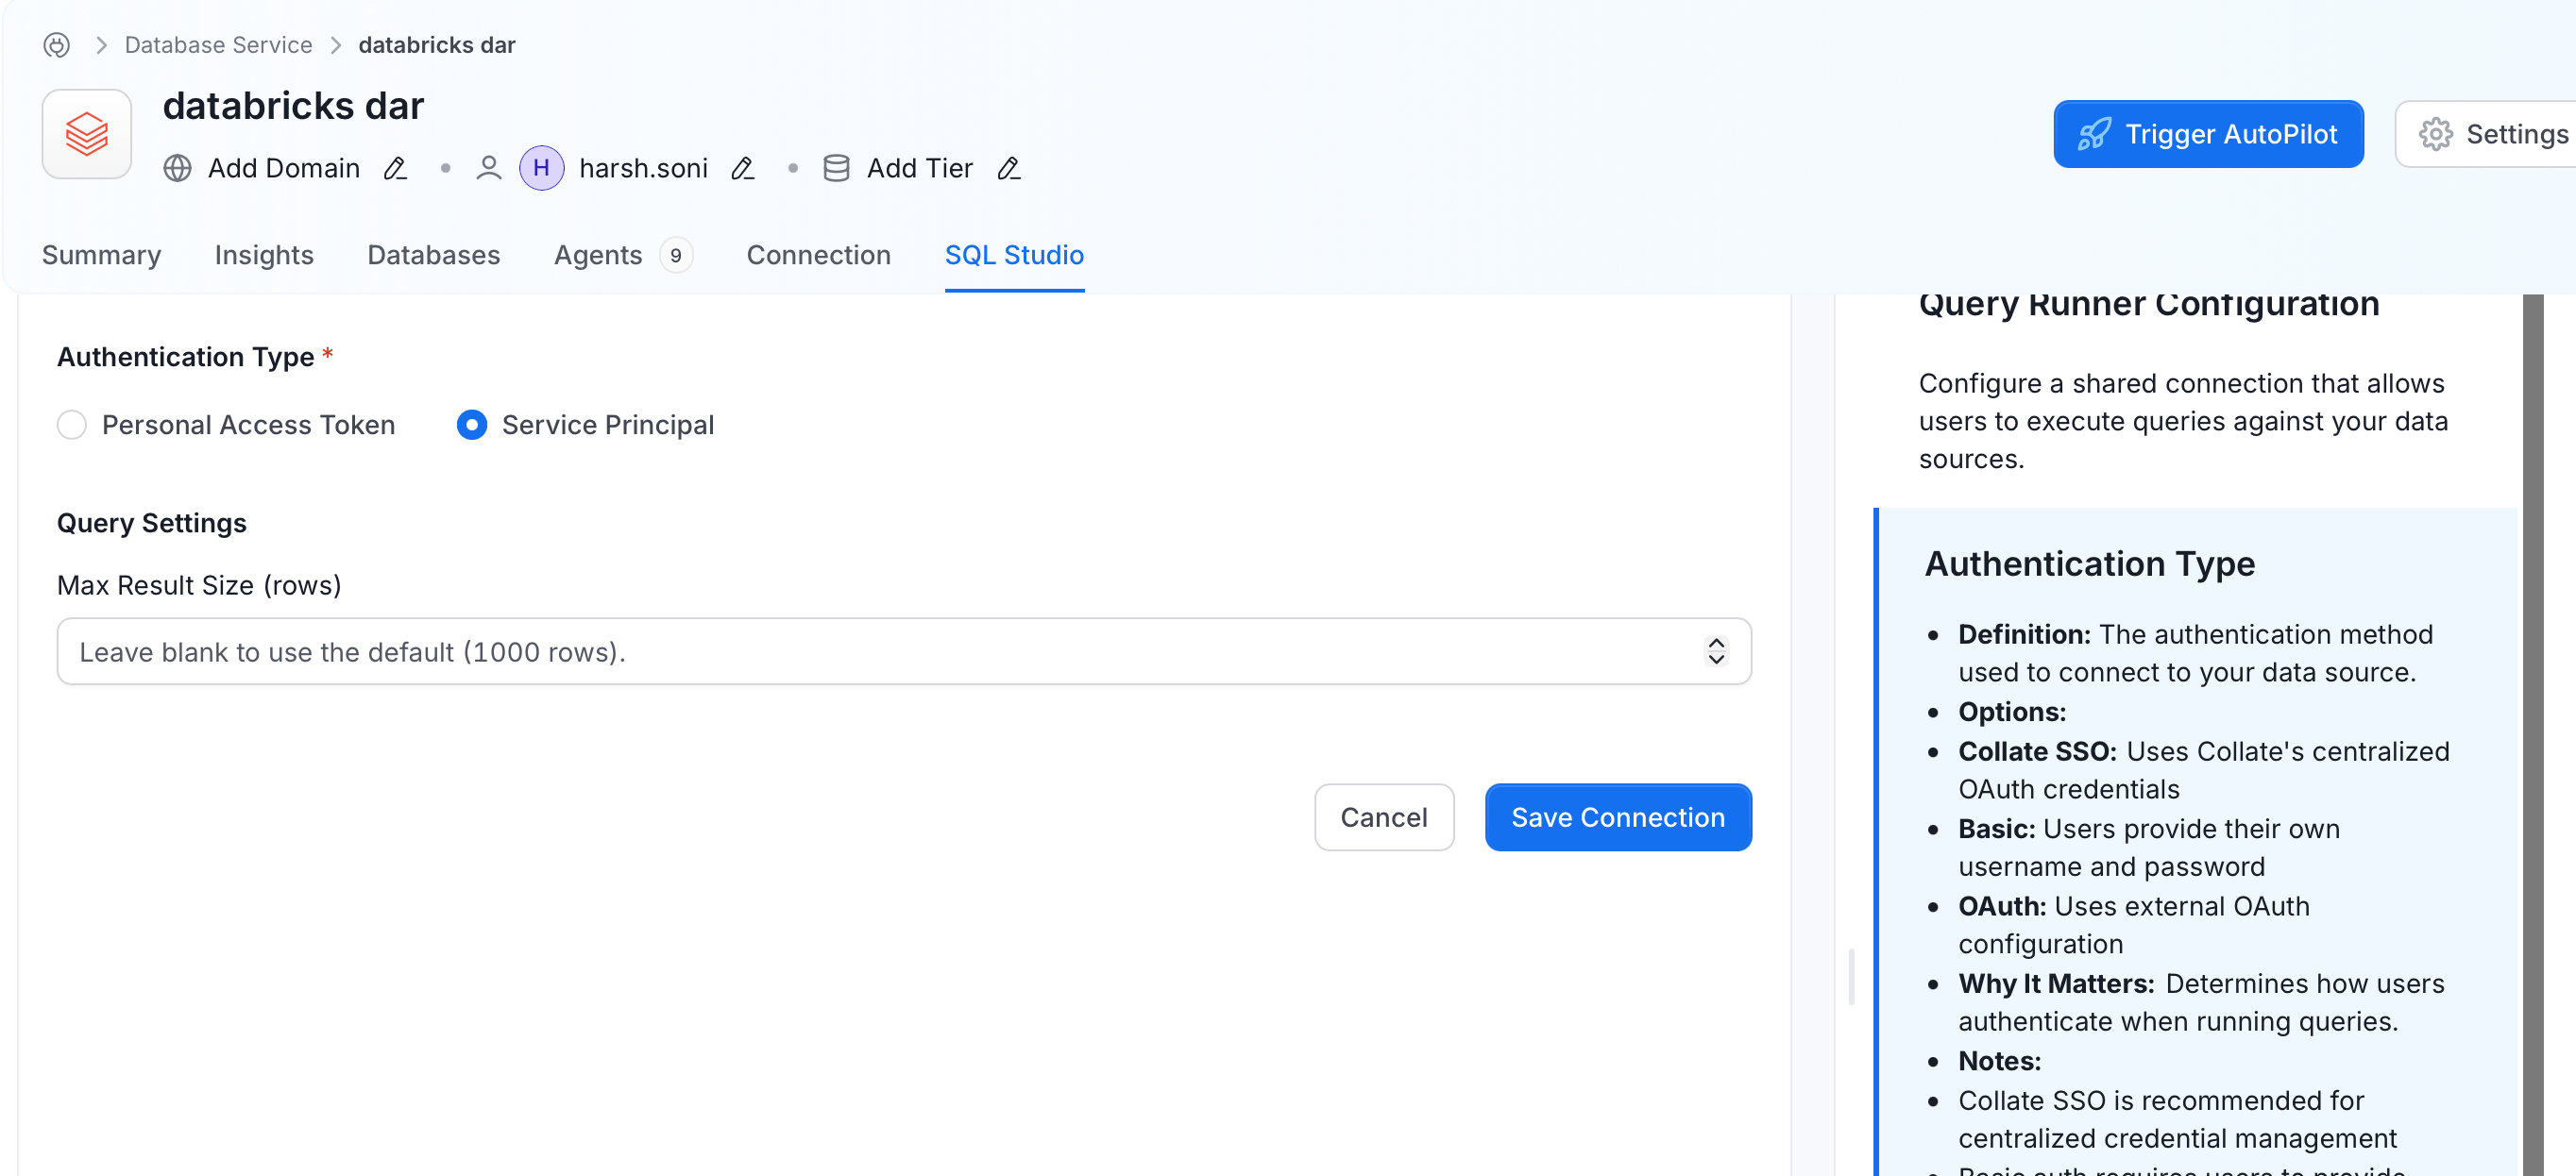2576x1176 pixels.
Task: Click Save Connection button
Action: click(1617, 817)
